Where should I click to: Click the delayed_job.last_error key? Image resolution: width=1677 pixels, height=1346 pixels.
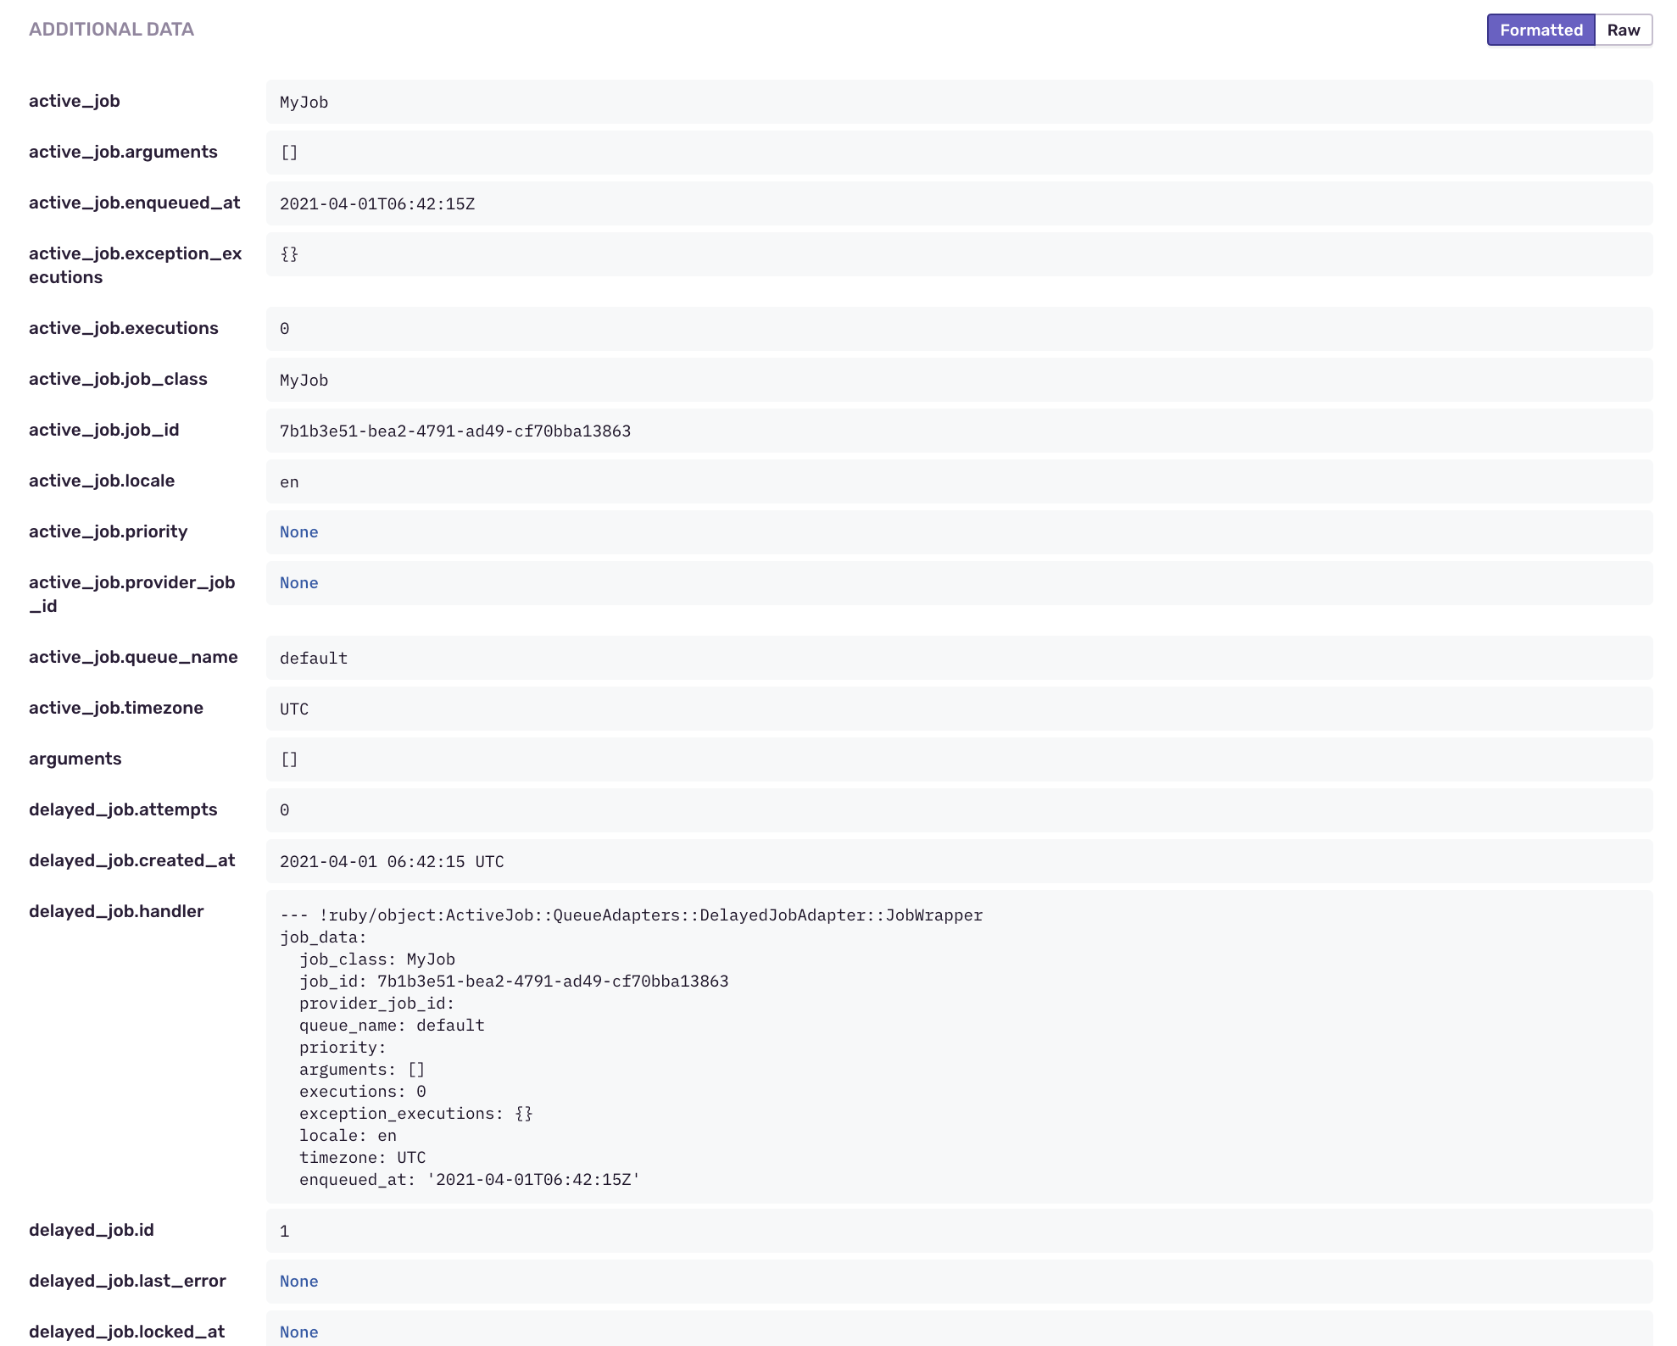click(x=127, y=1281)
